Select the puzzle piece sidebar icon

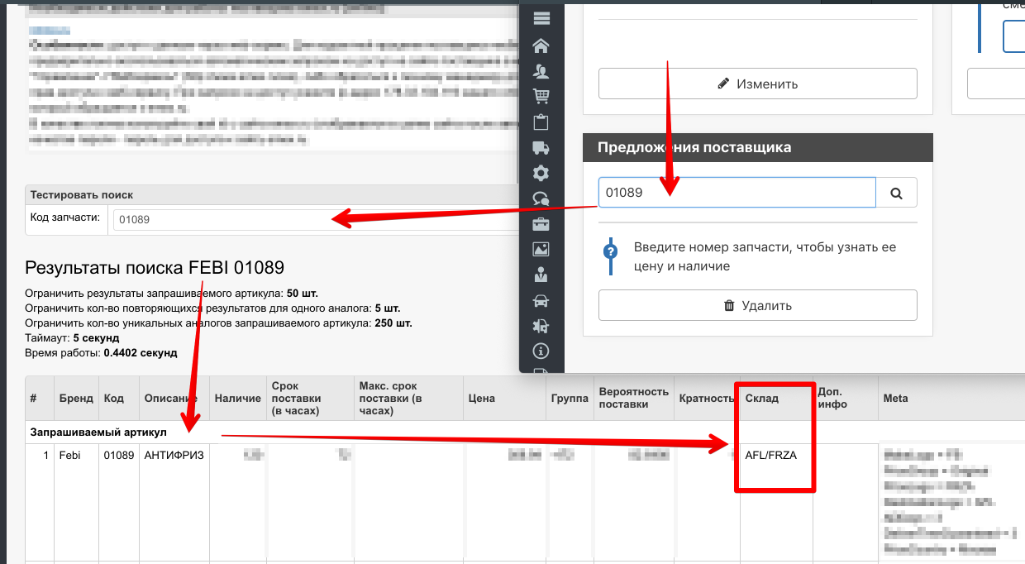pos(541,325)
